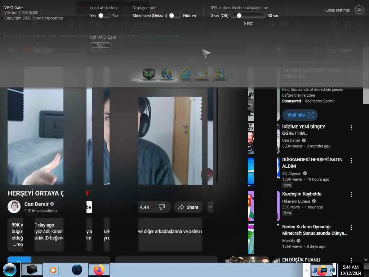Open more actions ellipsis beside Share
The width and height of the screenshot is (369, 277).
point(210,207)
